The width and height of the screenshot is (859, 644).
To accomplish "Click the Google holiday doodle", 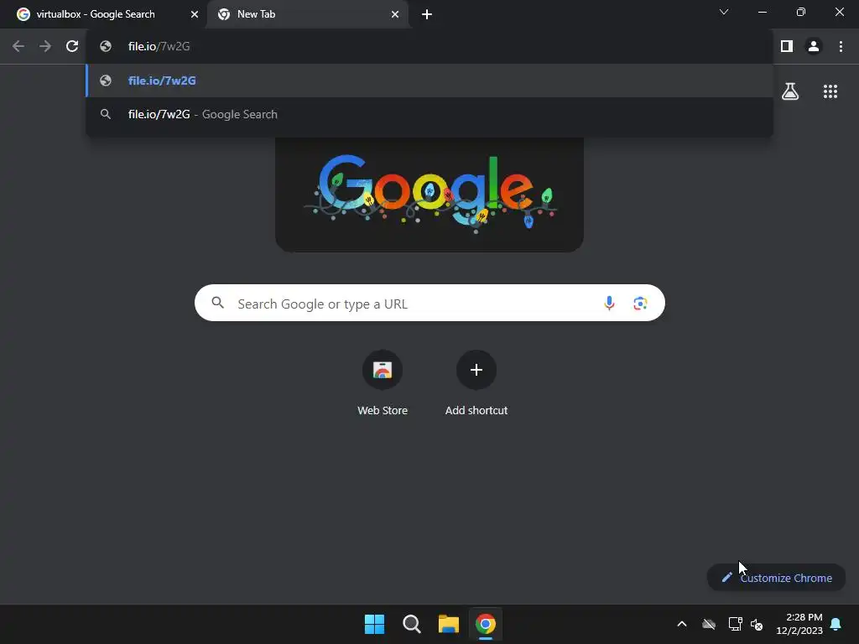I will tap(429, 195).
